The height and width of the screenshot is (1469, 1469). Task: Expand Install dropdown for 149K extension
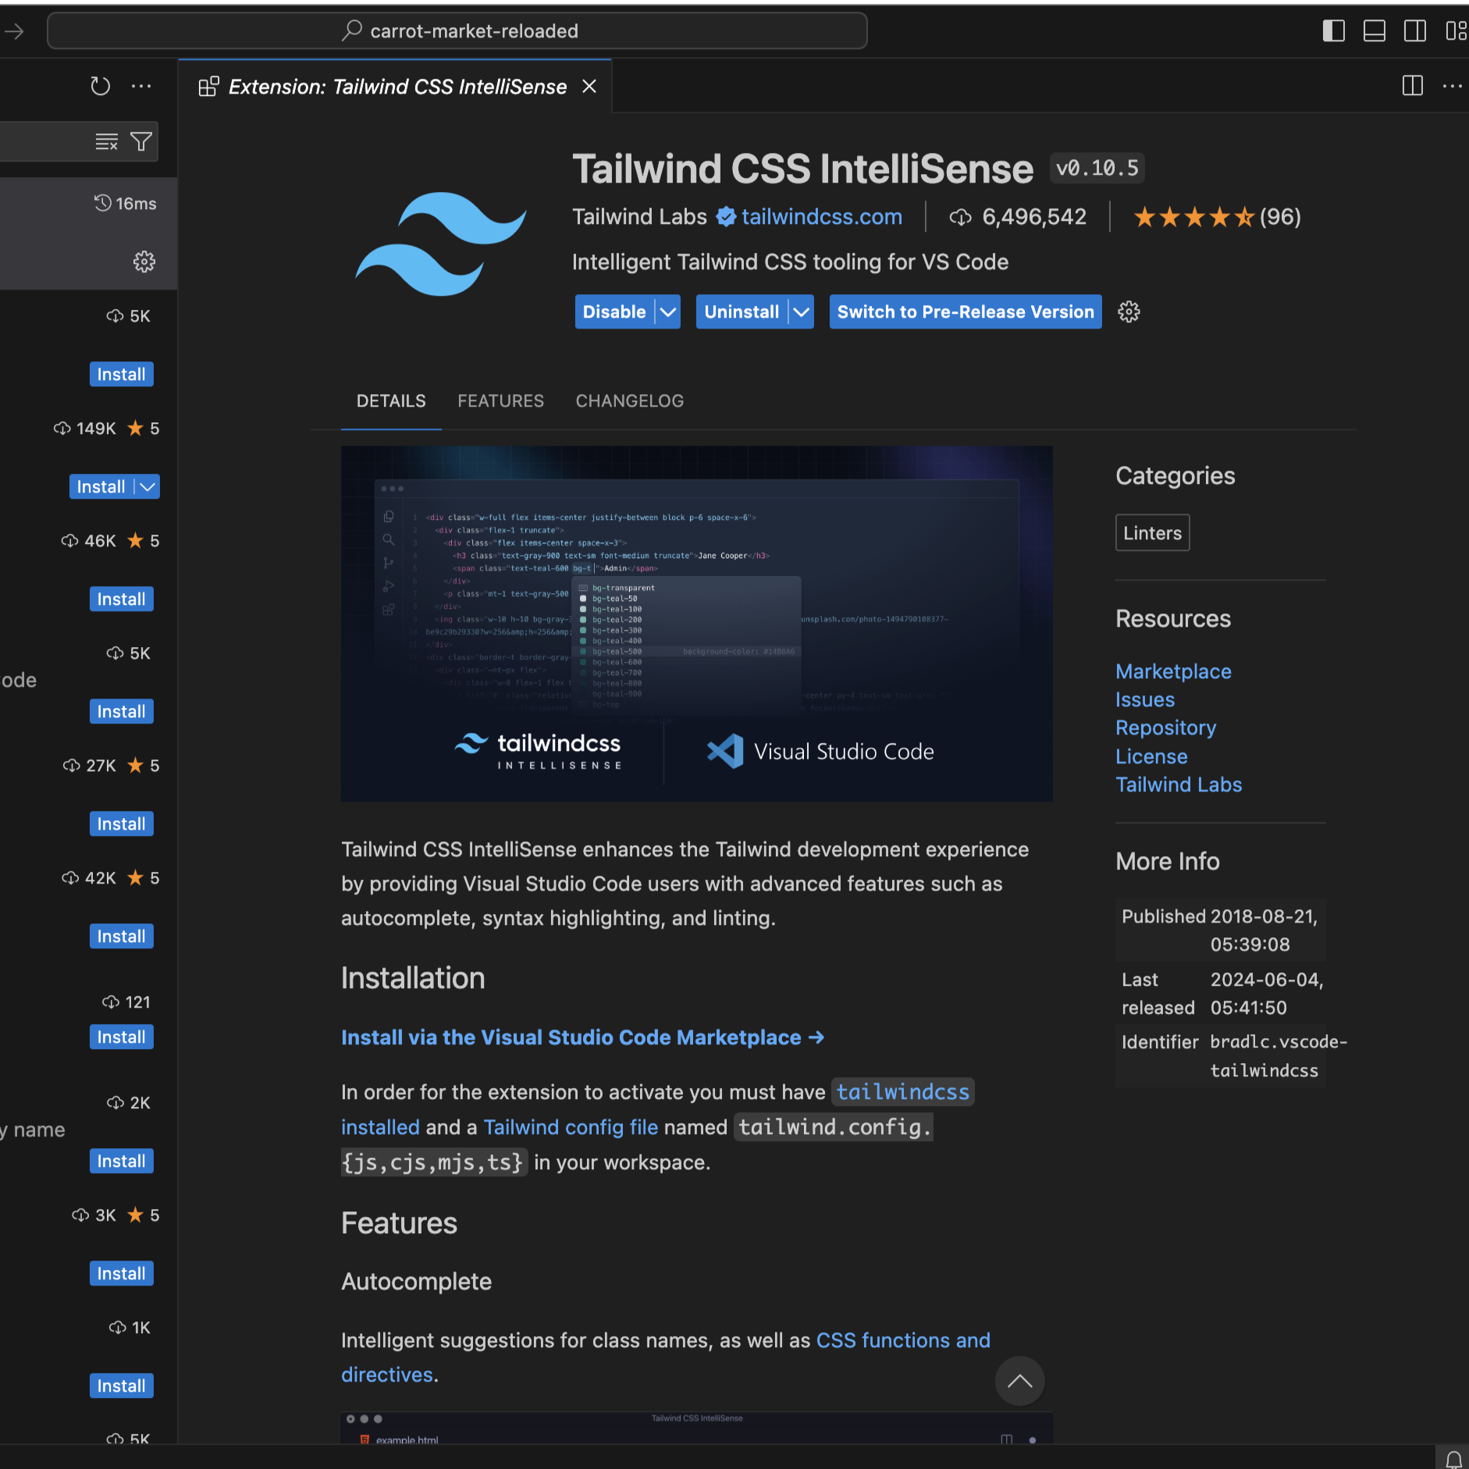click(148, 487)
